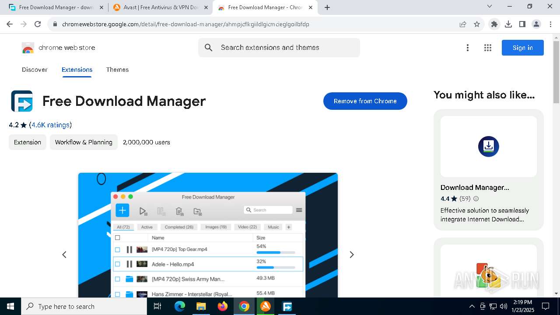Click the Windows taskbar search box
Screen dimensions: 560x315
click(84, 306)
